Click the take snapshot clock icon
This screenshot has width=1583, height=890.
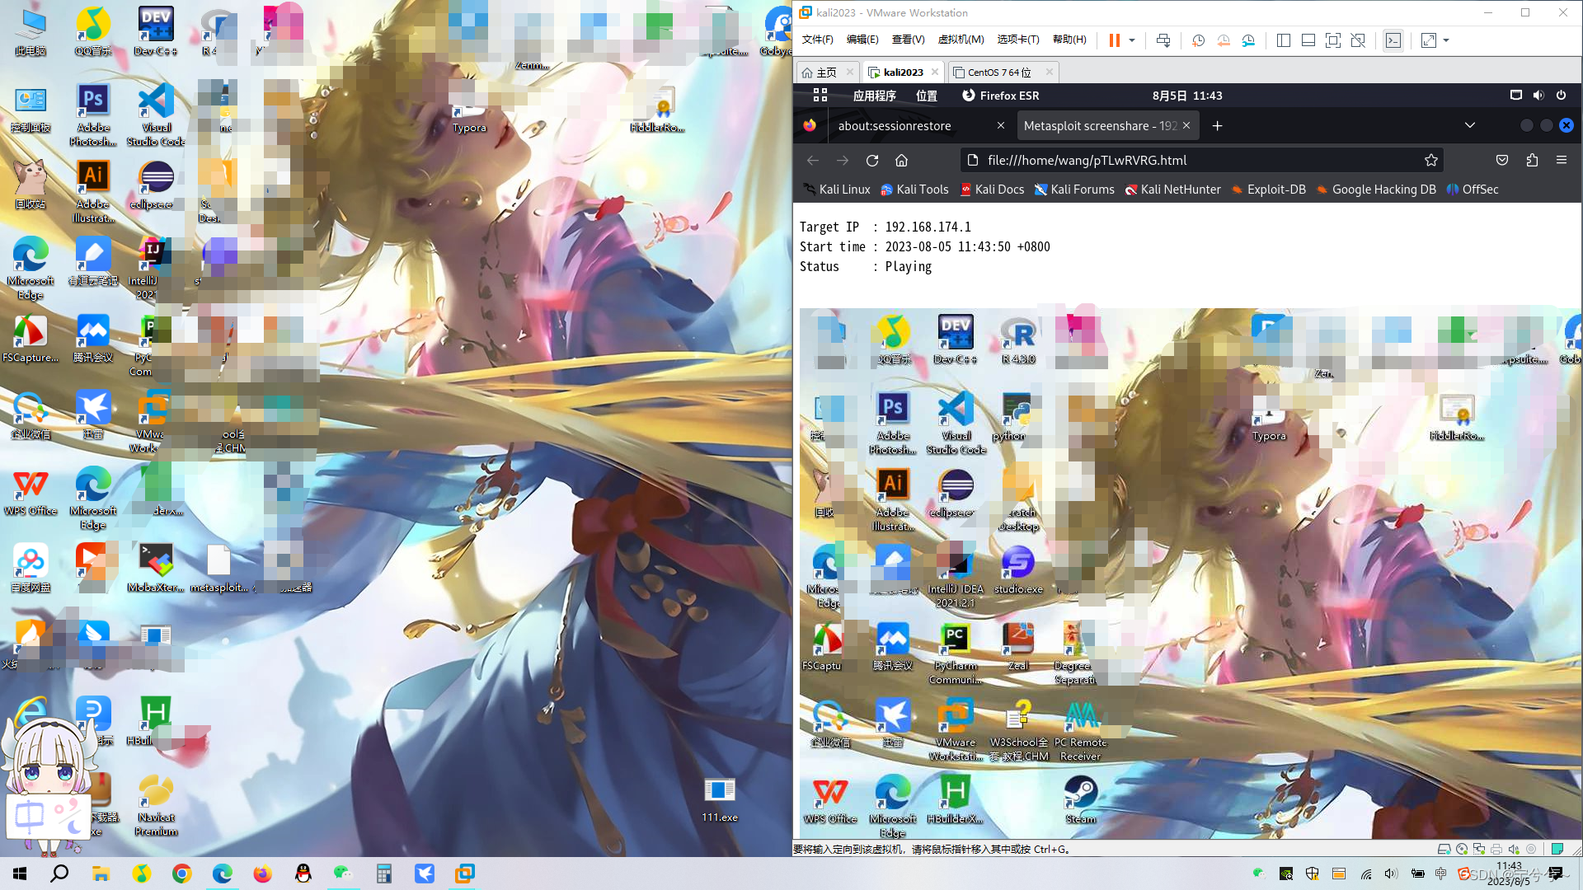[x=1198, y=40]
